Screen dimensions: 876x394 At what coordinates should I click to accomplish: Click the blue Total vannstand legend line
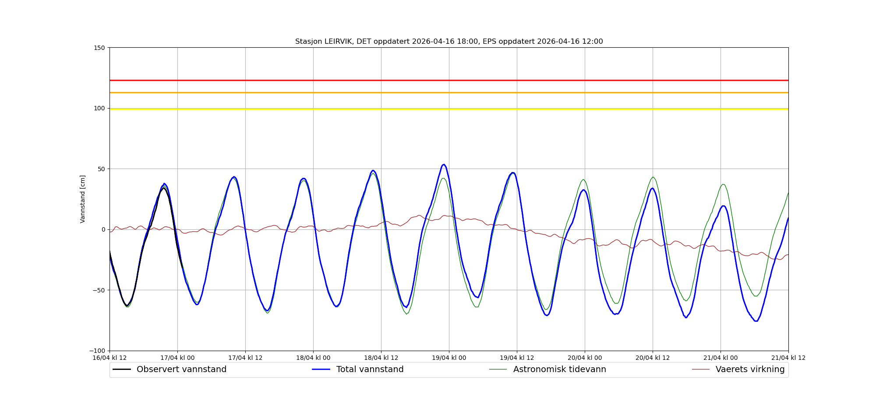321,369
